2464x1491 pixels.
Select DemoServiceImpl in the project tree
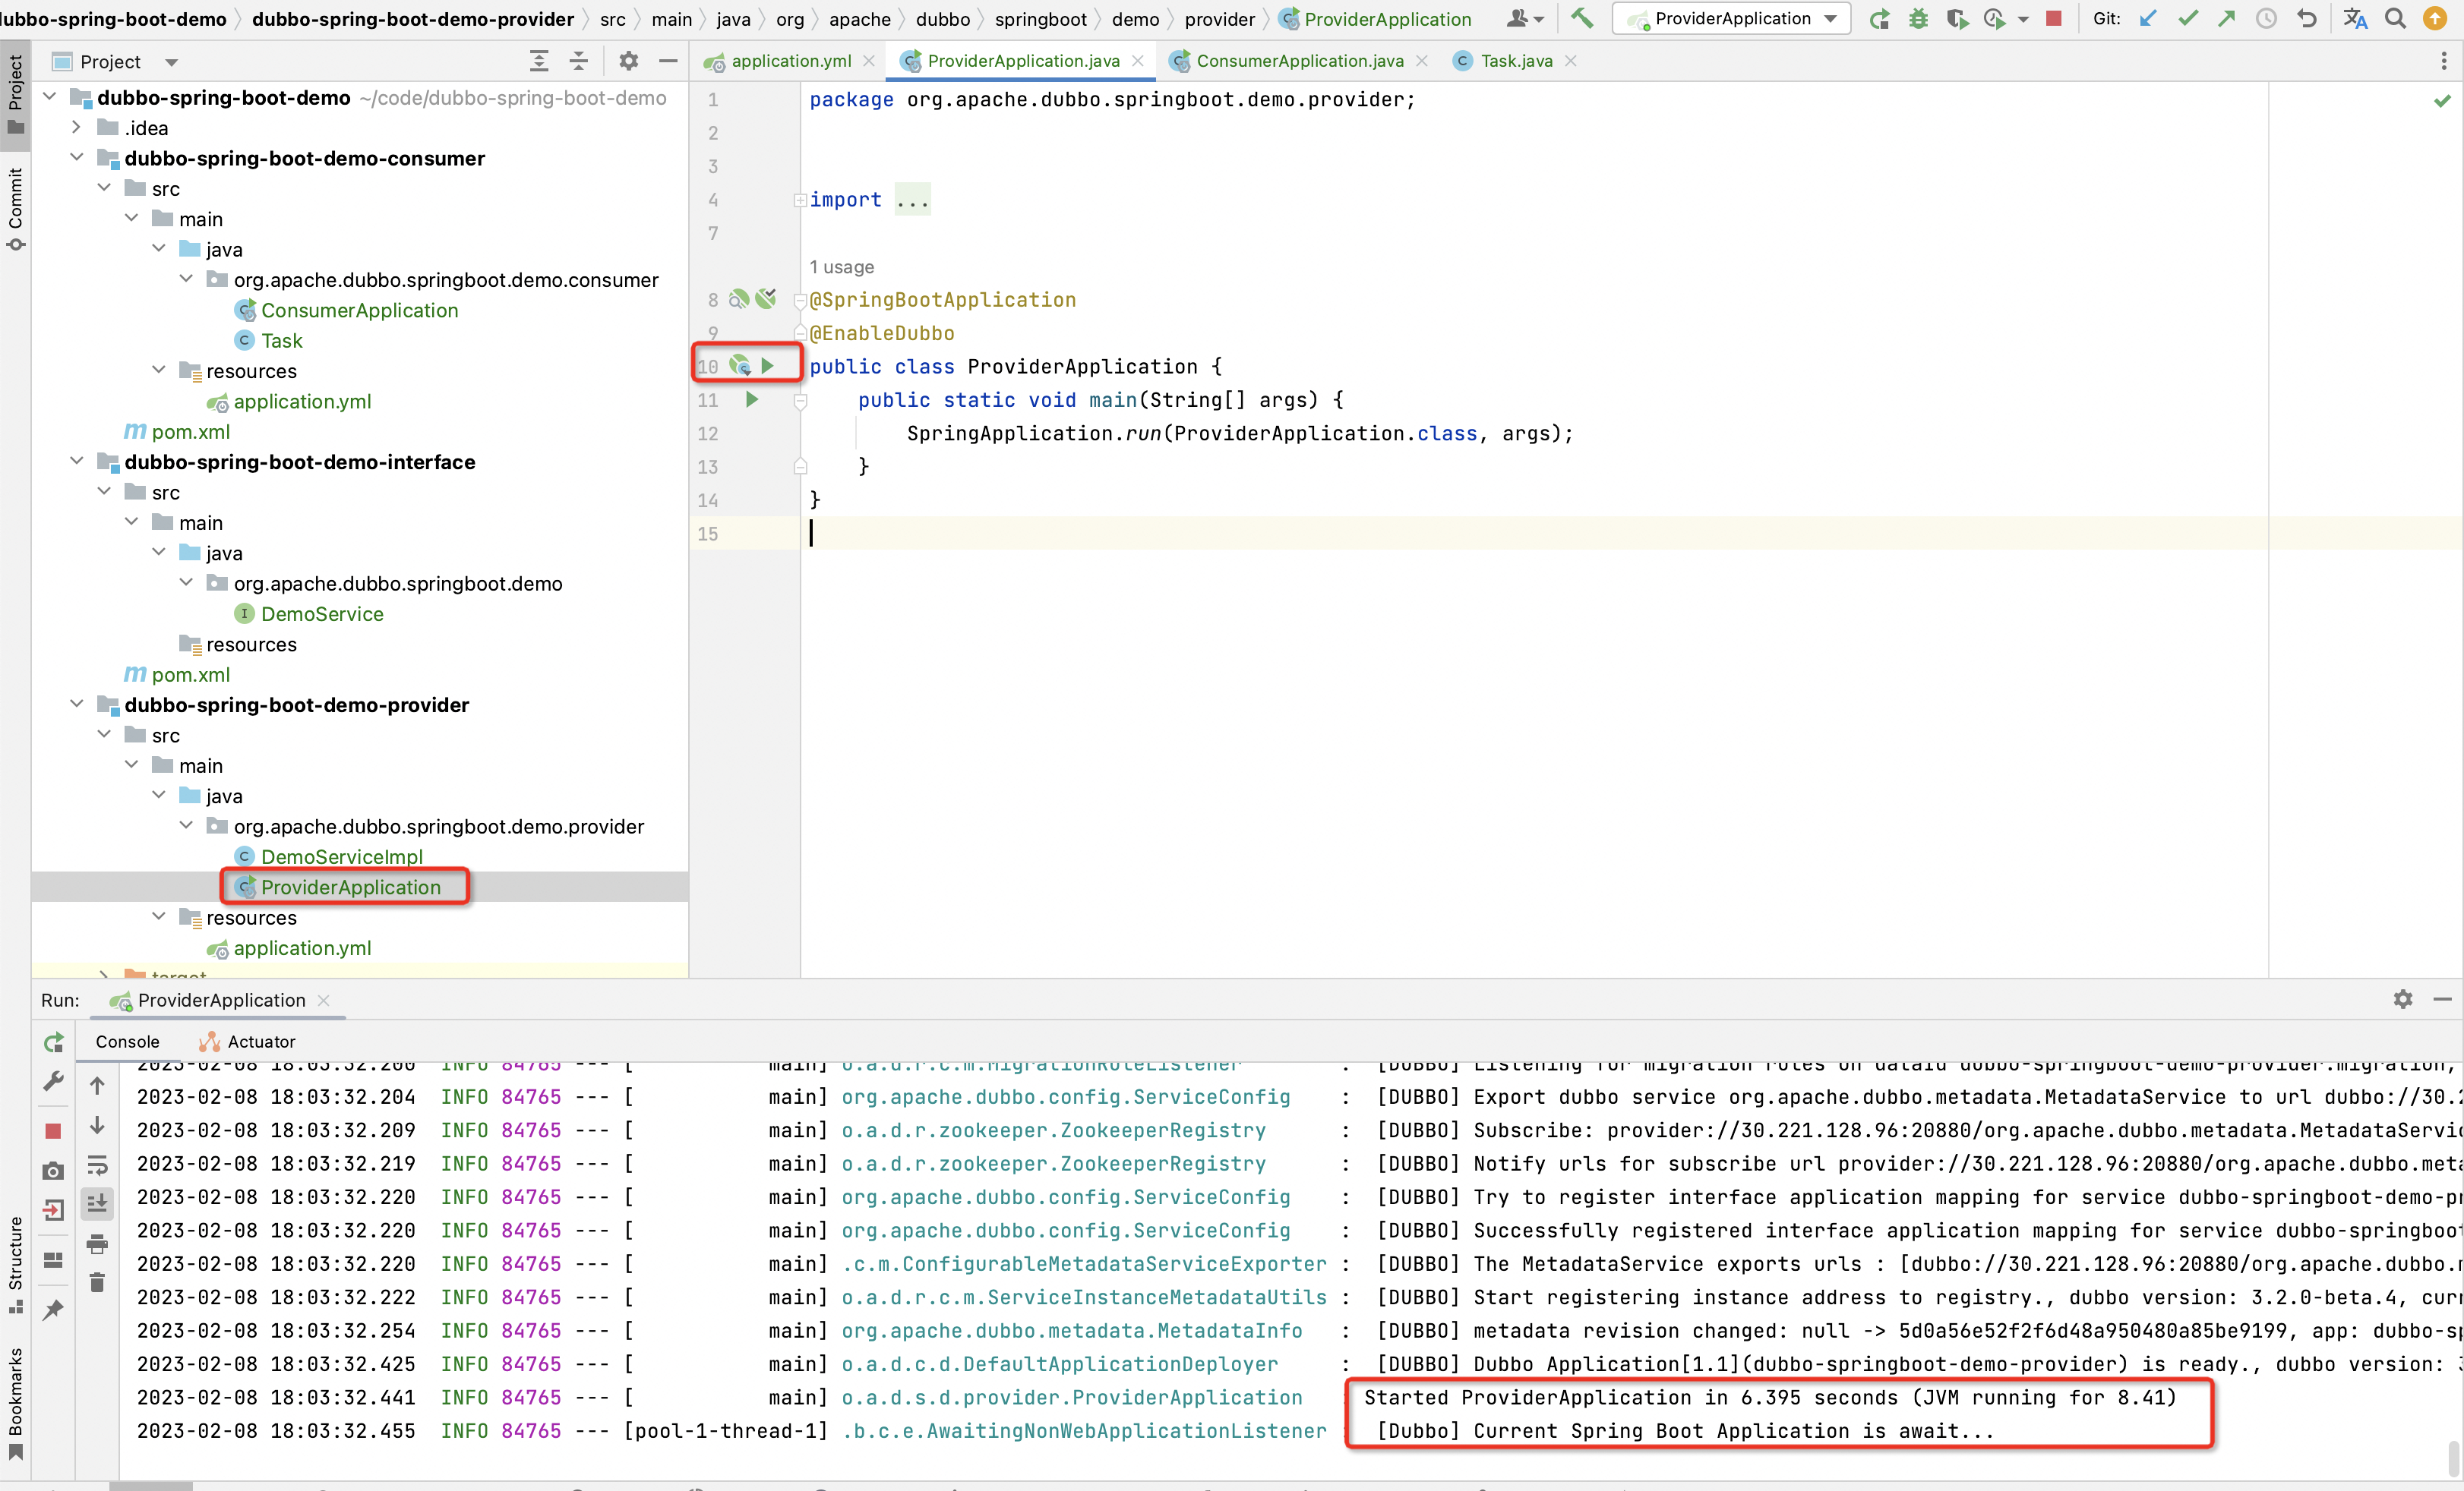click(x=341, y=856)
